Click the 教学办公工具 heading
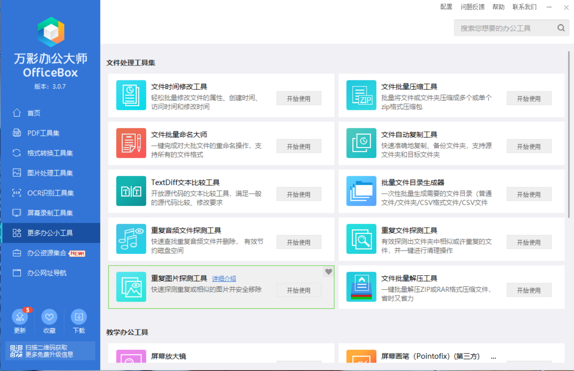574x371 pixels. click(127, 332)
